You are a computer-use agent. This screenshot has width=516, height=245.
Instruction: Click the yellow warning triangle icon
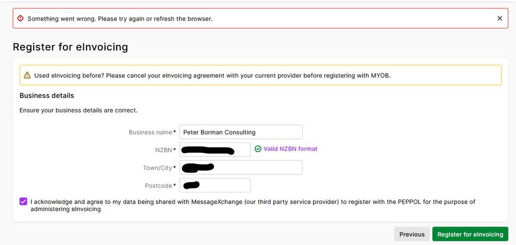pyautogui.click(x=27, y=75)
